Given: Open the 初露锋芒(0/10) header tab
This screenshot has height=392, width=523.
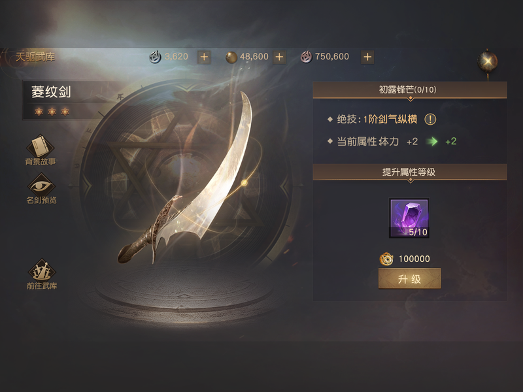Looking at the screenshot, I should (410, 90).
